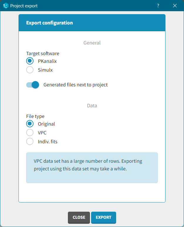The image size is (184, 227).
Task: Pick the Indiv. fits file type
Action: point(30,142)
